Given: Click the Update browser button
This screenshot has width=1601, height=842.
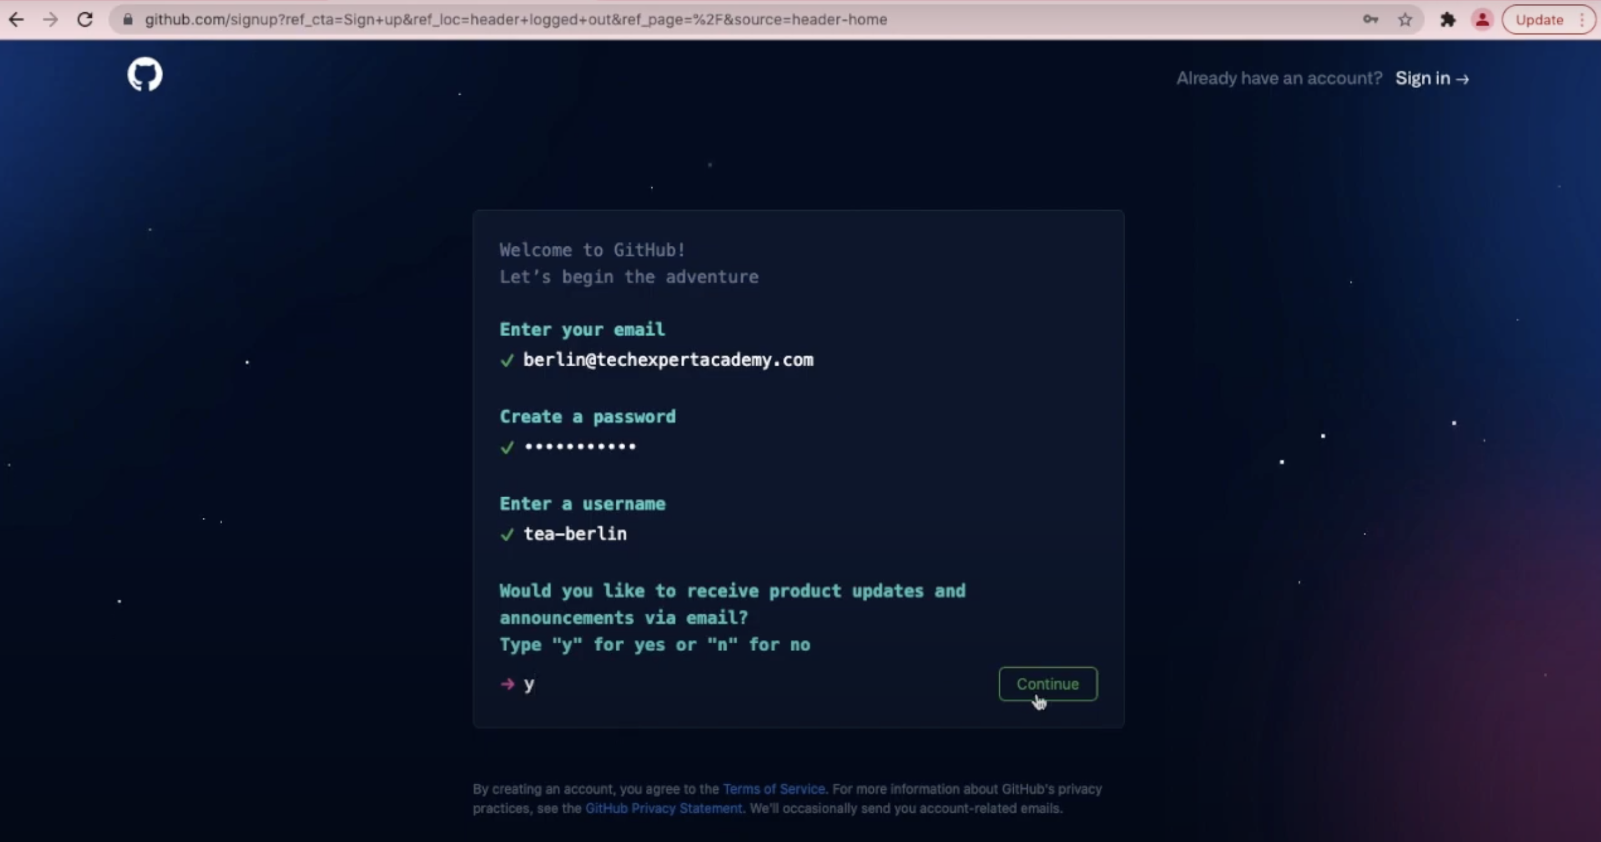Looking at the screenshot, I should tap(1539, 20).
